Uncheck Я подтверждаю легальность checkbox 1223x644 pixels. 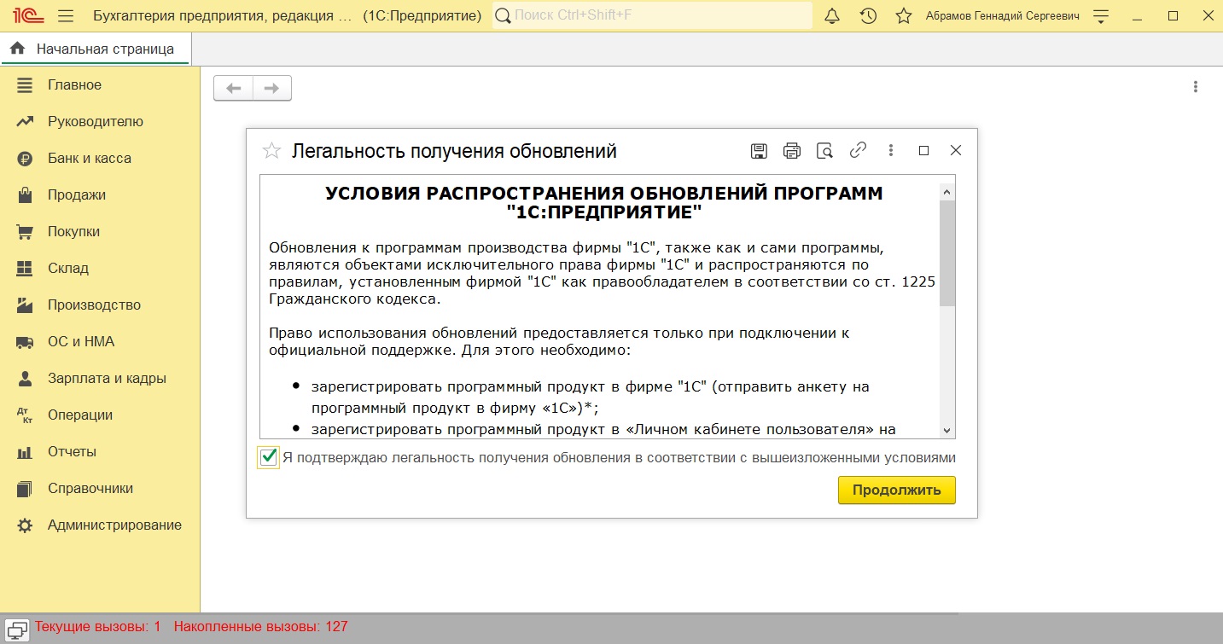(x=269, y=457)
